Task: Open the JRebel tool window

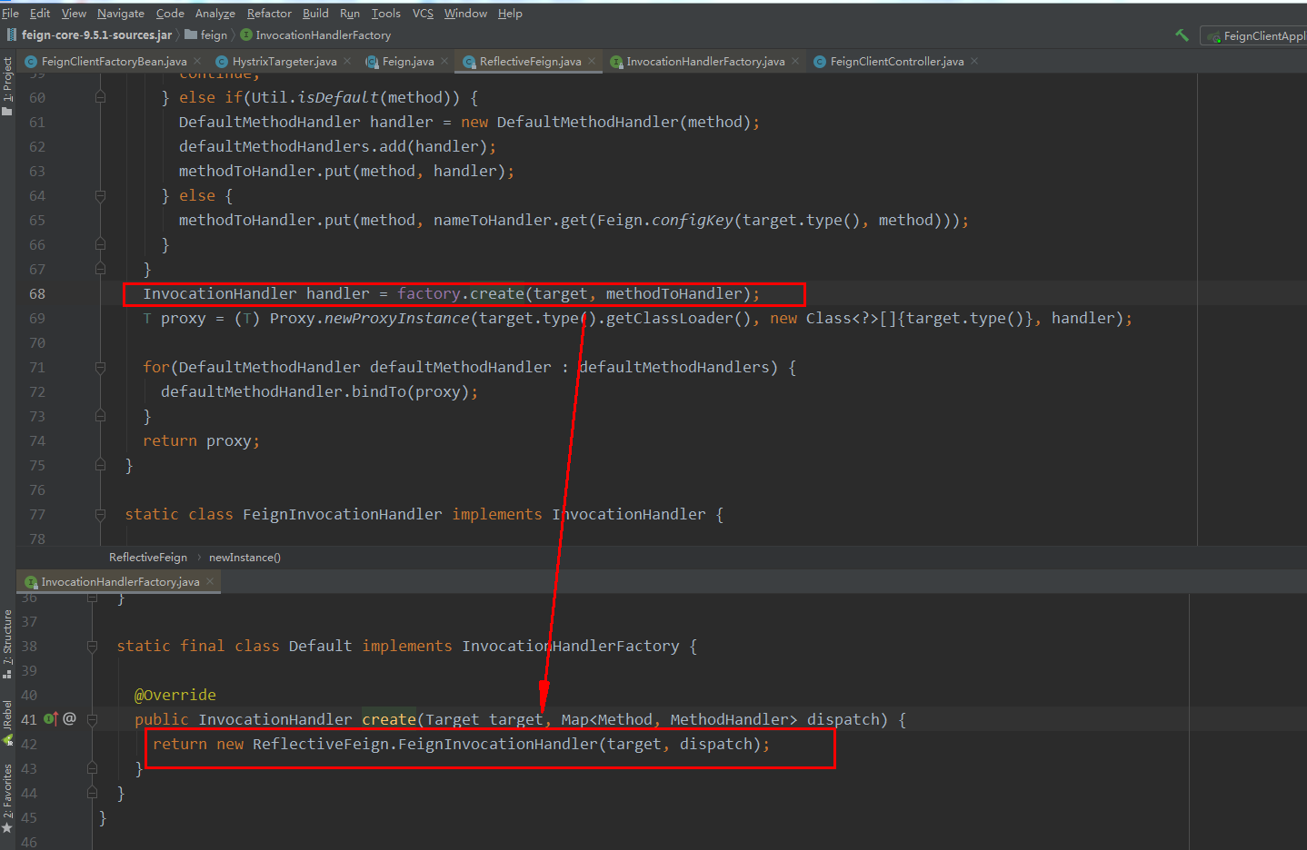Action: (x=7, y=722)
